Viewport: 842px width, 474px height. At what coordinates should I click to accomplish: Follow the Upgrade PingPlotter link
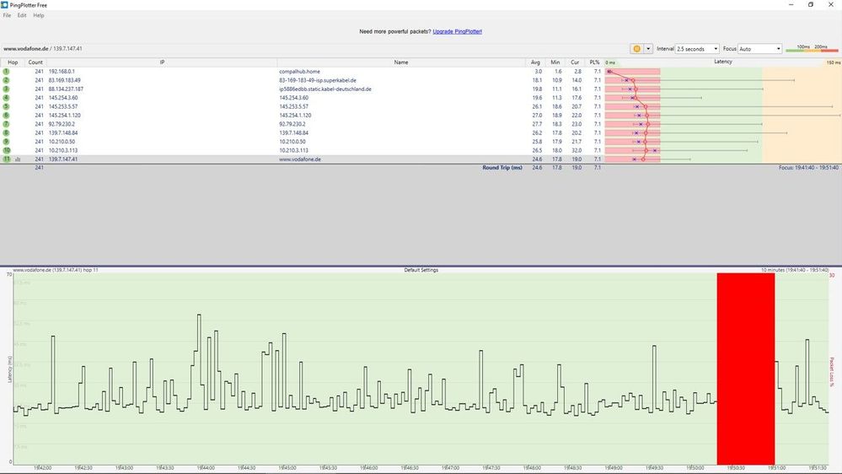coord(458,32)
